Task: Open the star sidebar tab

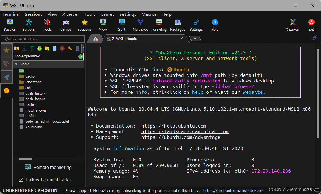Action: click(6, 50)
